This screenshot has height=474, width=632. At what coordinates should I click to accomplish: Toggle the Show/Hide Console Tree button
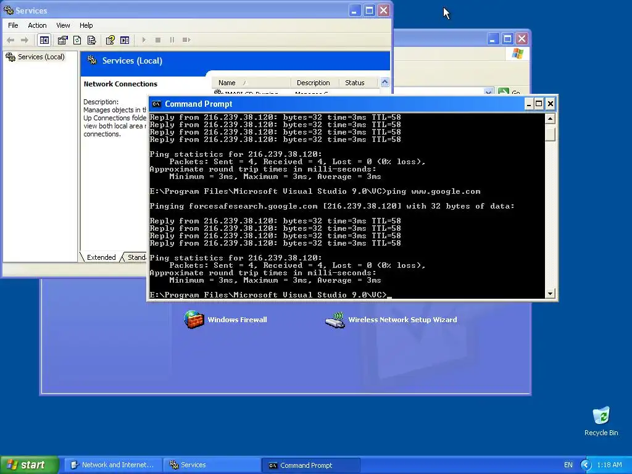click(x=44, y=40)
